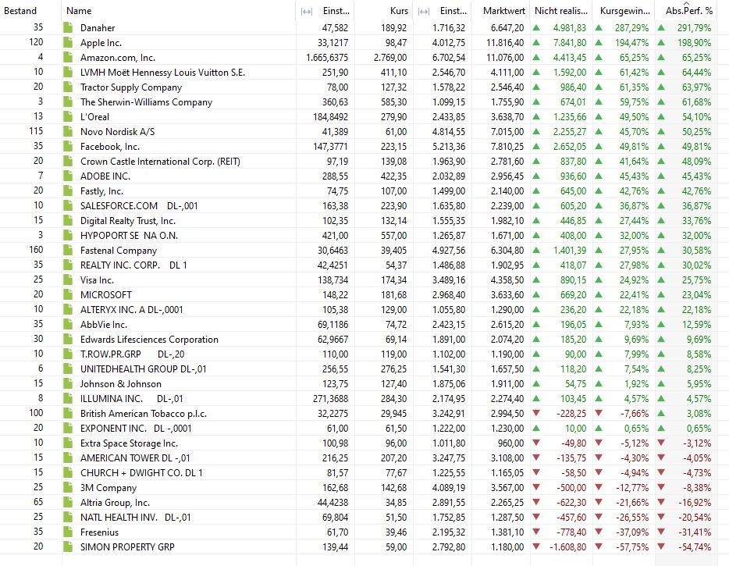The width and height of the screenshot is (729, 566).
Task: Click the Nicht realis... column header
Action: click(x=561, y=11)
